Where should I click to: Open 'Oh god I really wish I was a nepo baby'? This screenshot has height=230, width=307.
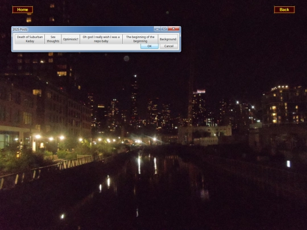101,39
